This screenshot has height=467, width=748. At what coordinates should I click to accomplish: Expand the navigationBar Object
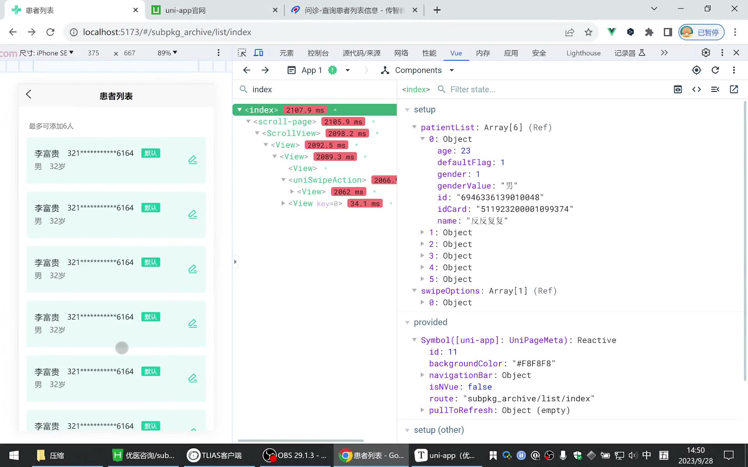(x=422, y=375)
